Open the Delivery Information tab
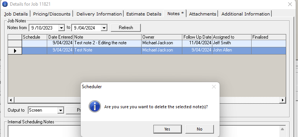The image size is (298, 137). (x=99, y=14)
